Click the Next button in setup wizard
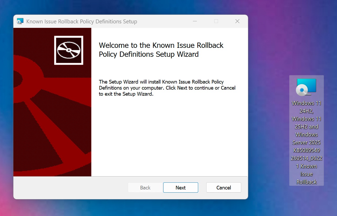The image size is (337, 216). click(181, 188)
